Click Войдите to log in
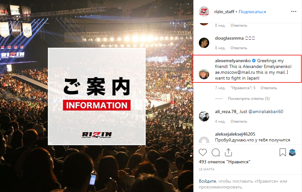The height and width of the screenshot is (192, 302). tap(208, 181)
